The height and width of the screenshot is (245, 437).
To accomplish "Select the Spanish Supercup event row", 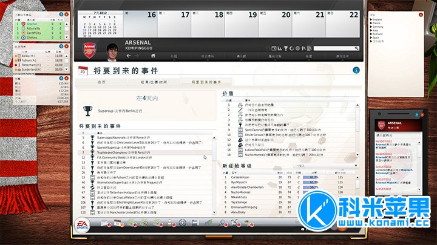I will 145,148.
